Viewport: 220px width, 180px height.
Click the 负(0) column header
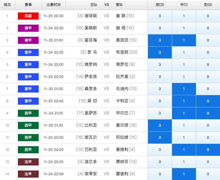(x=208, y=4)
